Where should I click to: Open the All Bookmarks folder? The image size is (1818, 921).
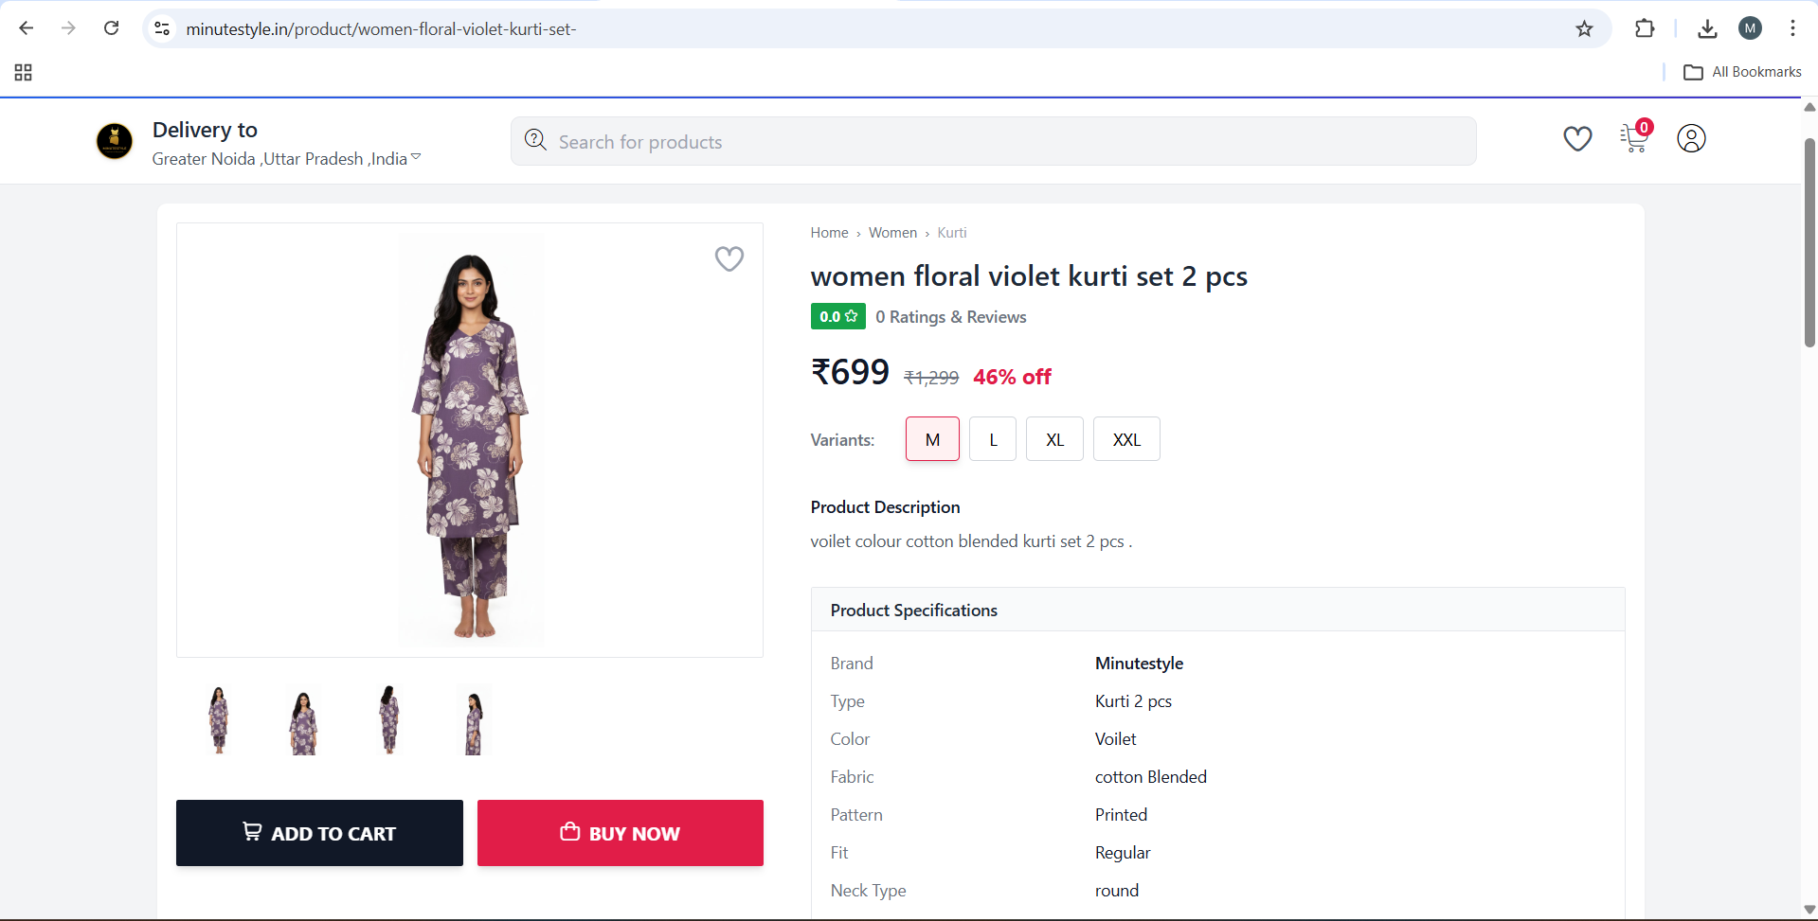click(1743, 72)
